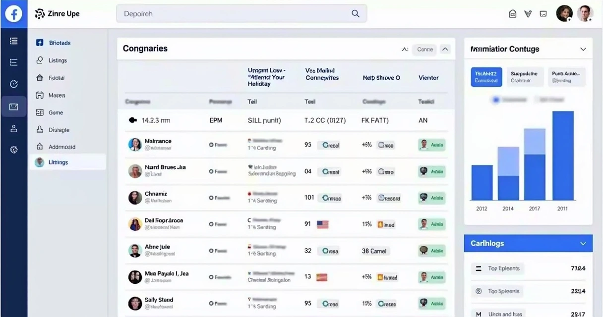Click the lines icon beside Top Eplenets
The image size is (603, 317).
coord(479,268)
